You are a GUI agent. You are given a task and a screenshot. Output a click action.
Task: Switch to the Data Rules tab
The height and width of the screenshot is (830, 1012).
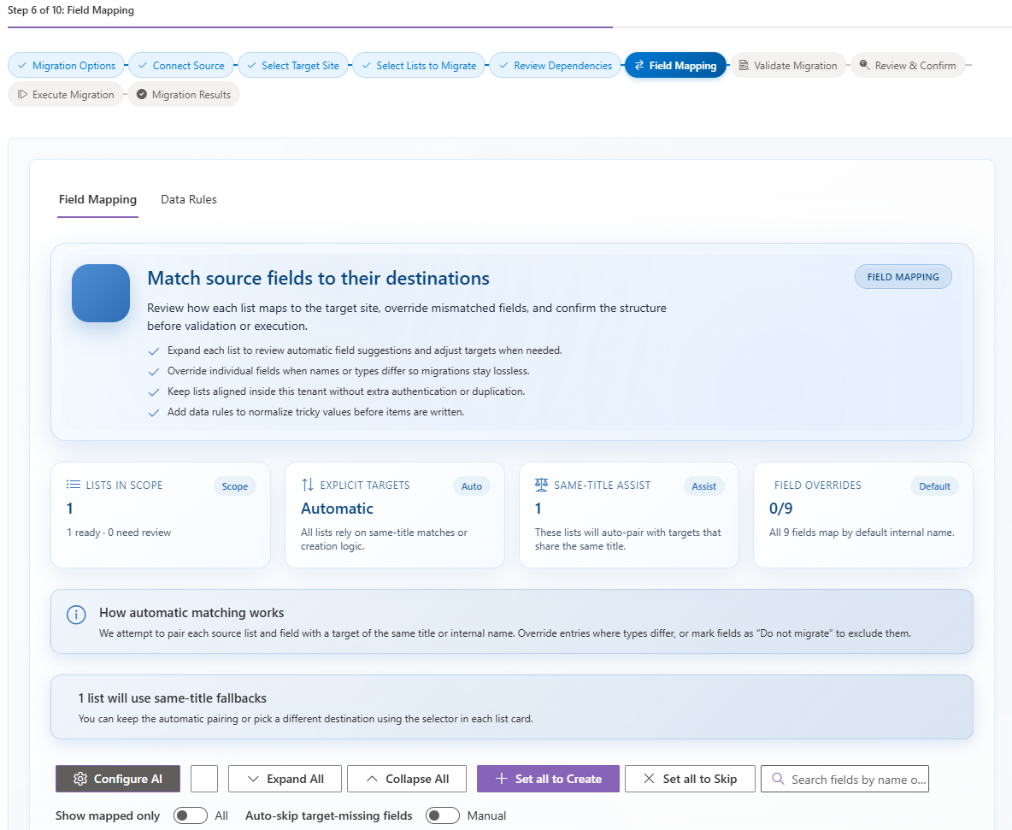pyautogui.click(x=189, y=200)
